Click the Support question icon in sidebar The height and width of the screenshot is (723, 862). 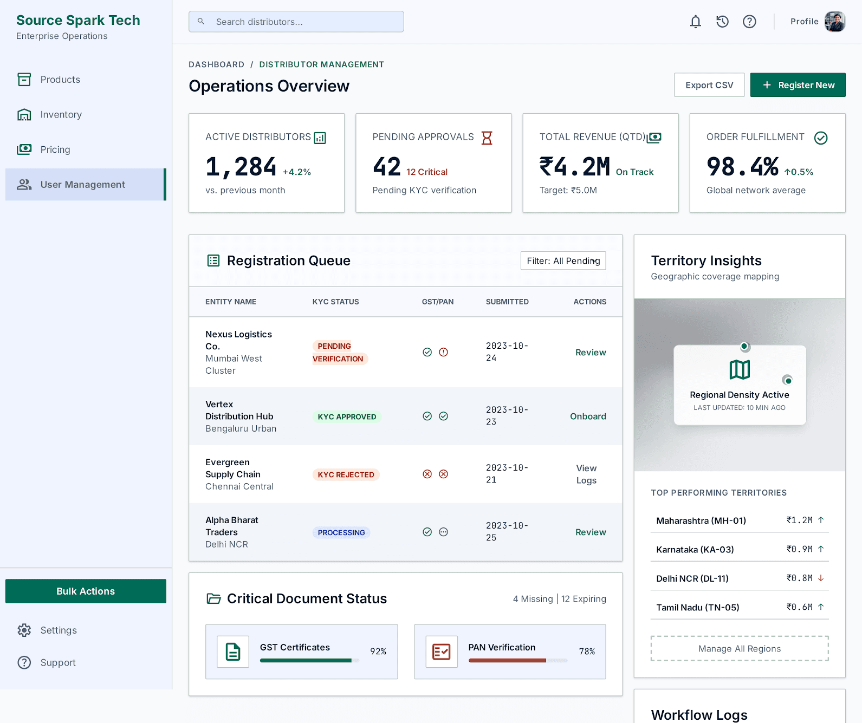coord(24,663)
